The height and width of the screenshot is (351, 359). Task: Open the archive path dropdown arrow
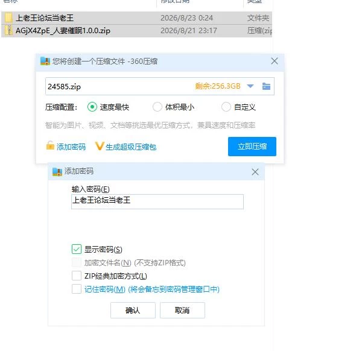250,86
